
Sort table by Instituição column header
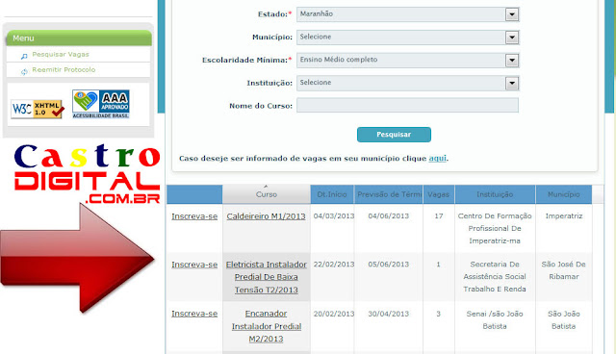495,194
